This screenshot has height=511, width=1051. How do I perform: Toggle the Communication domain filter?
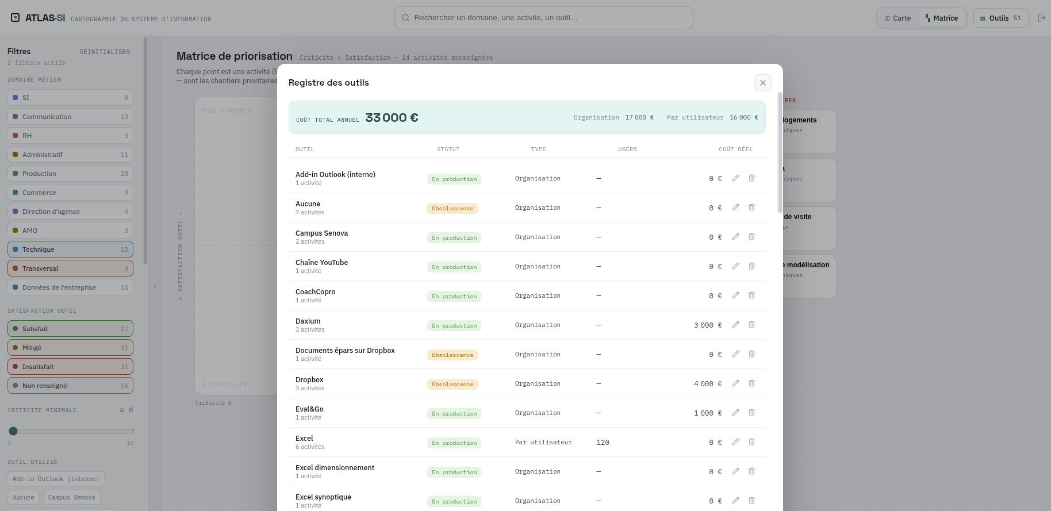(70, 117)
